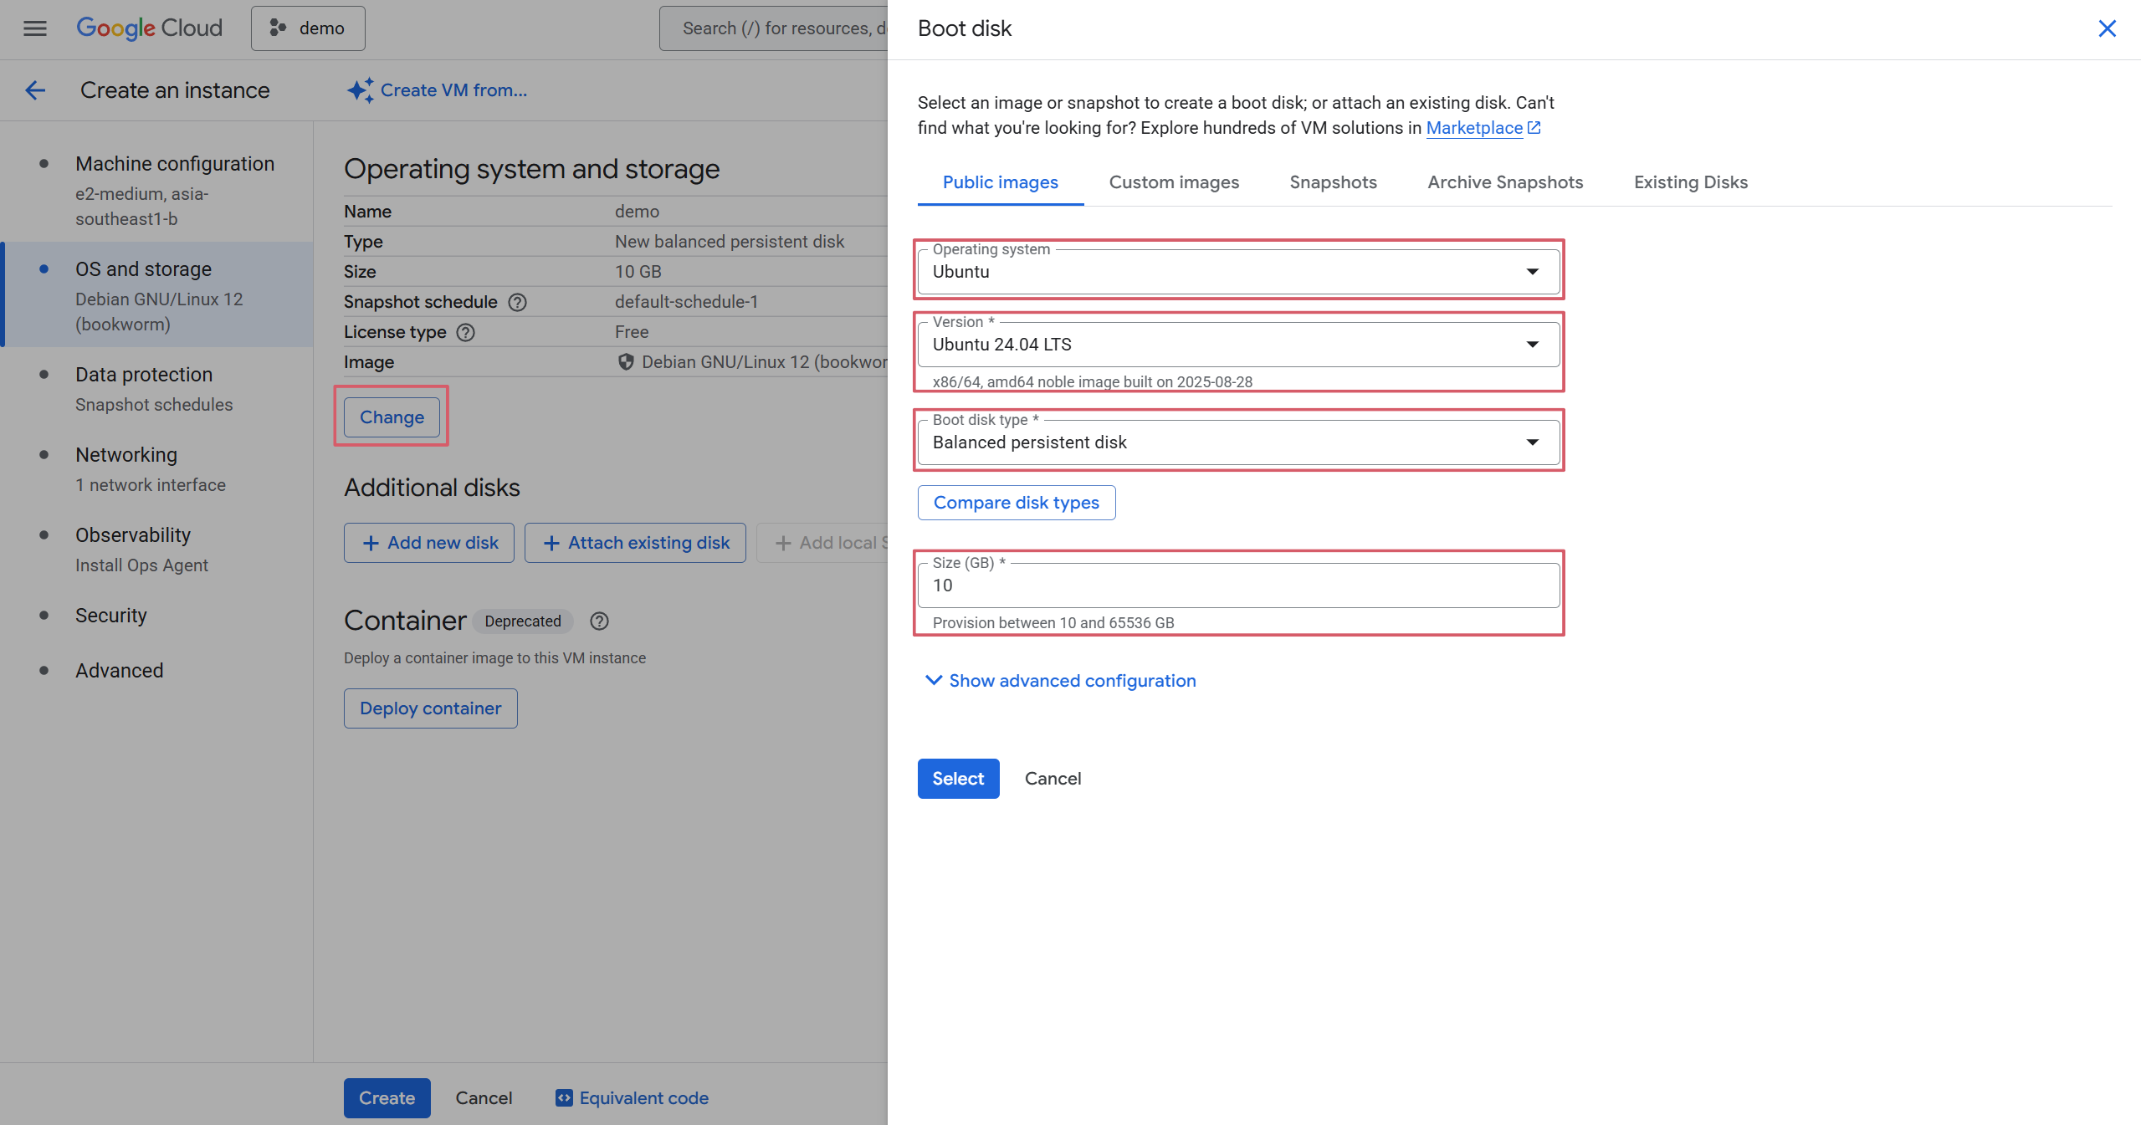Click the License type help icon

point(466,332)
